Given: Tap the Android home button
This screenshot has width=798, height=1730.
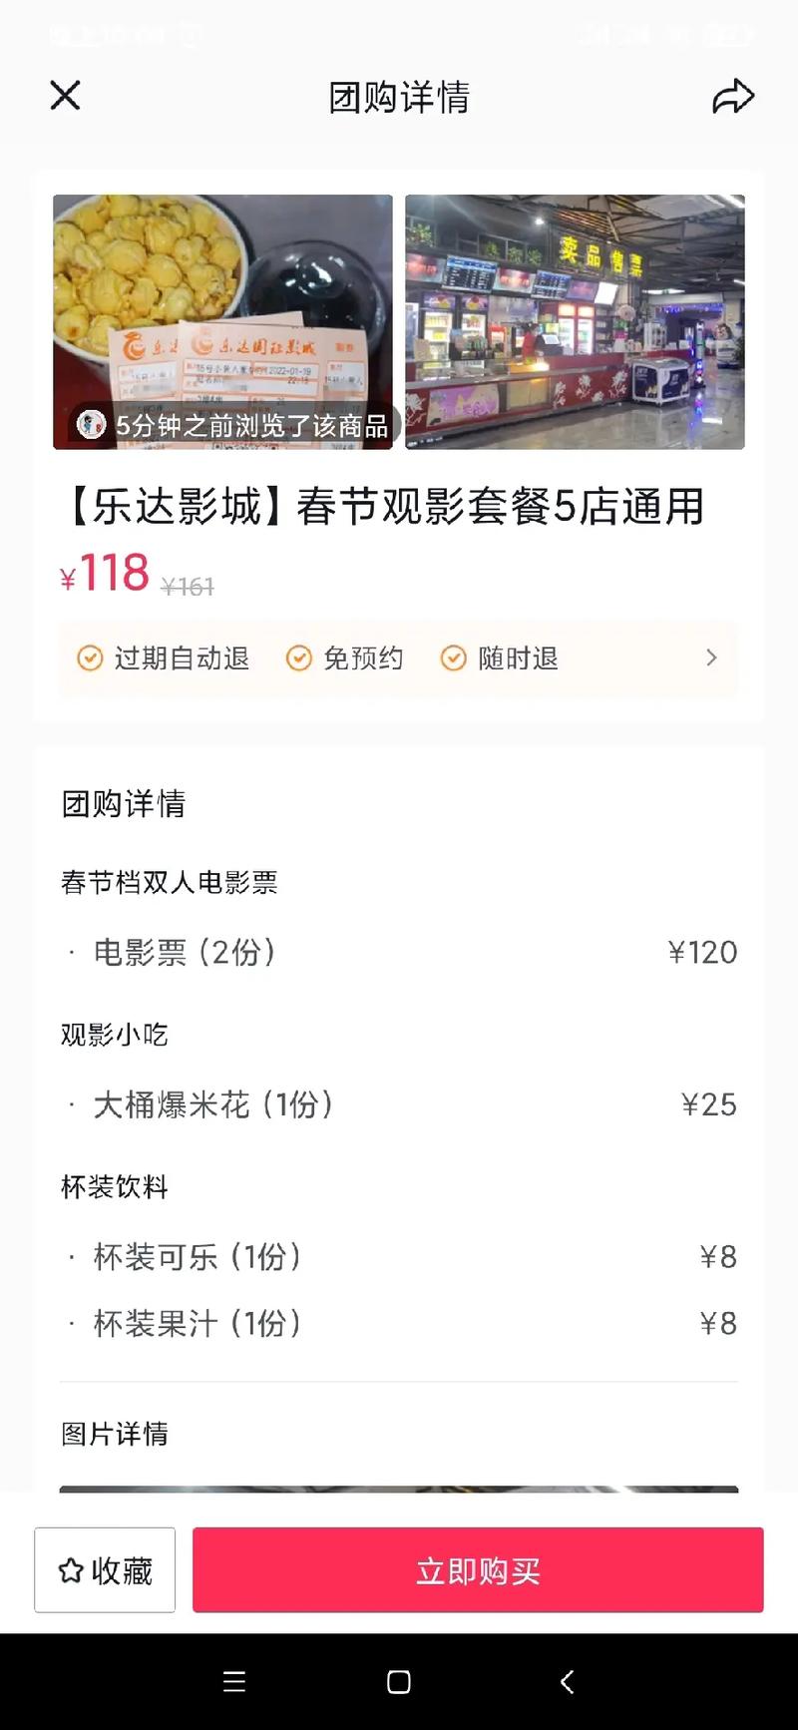Looking at the screenshot, I should tap(399, 1682).
